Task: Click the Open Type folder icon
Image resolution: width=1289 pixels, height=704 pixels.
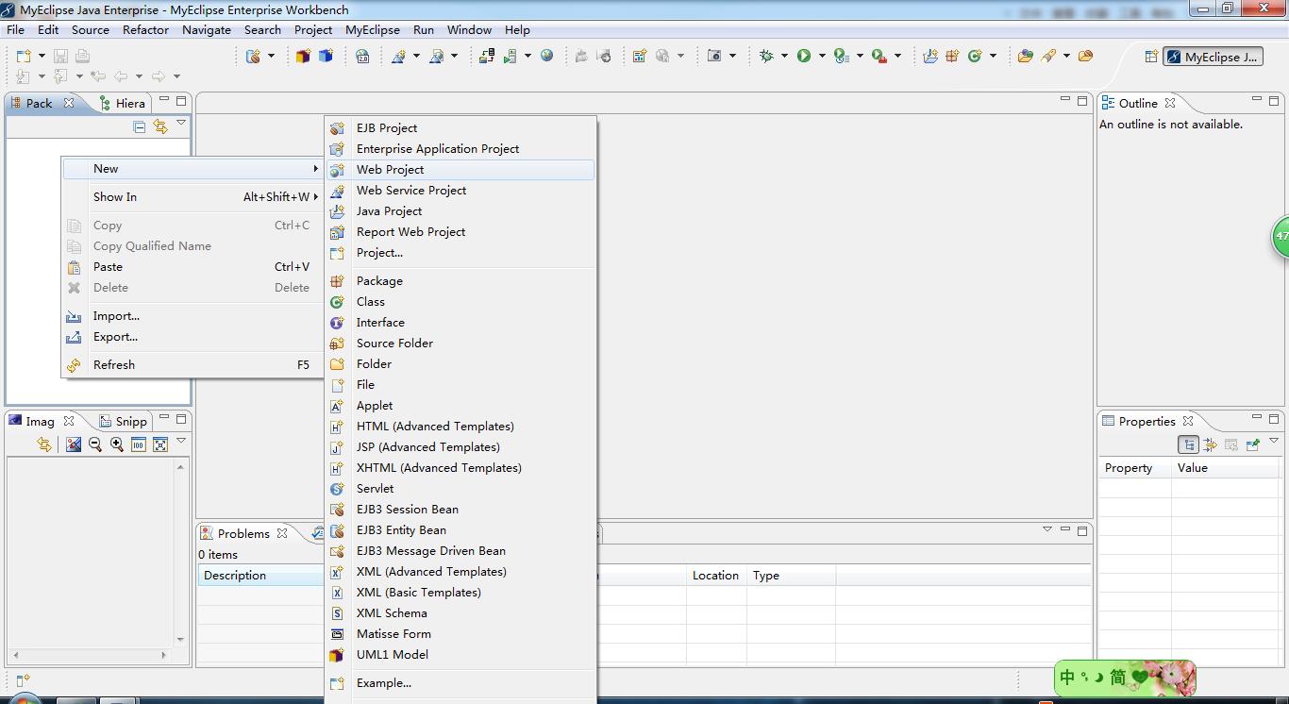Action: pos(1025,57)
